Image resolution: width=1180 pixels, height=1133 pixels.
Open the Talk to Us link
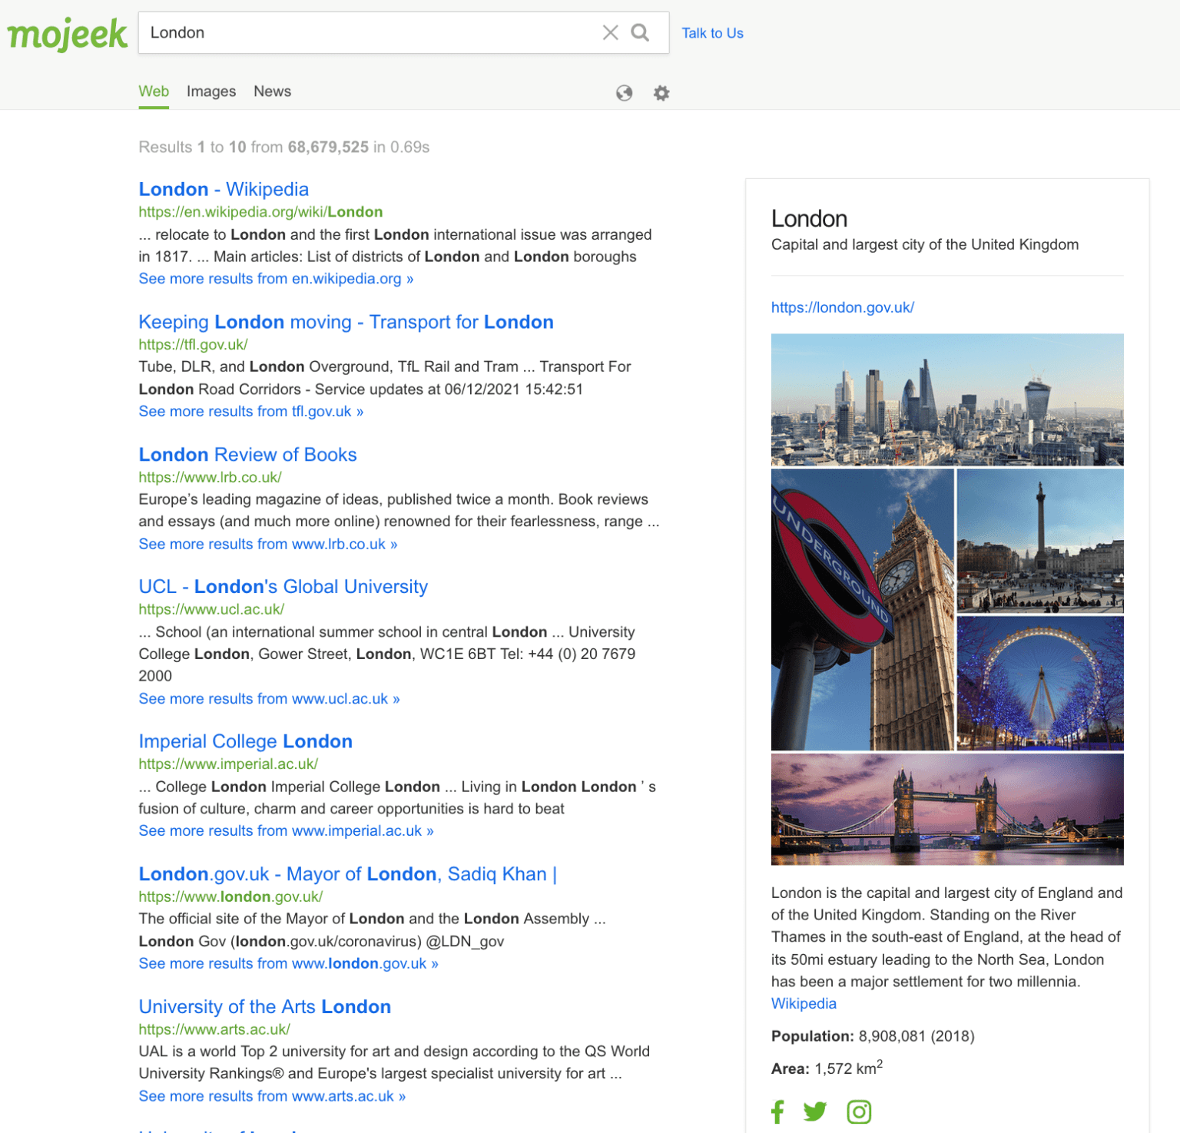712,33
